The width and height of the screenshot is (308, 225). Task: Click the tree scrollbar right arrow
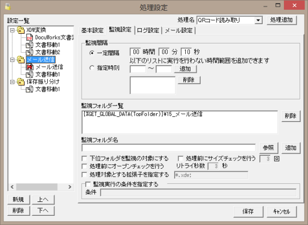70,187
